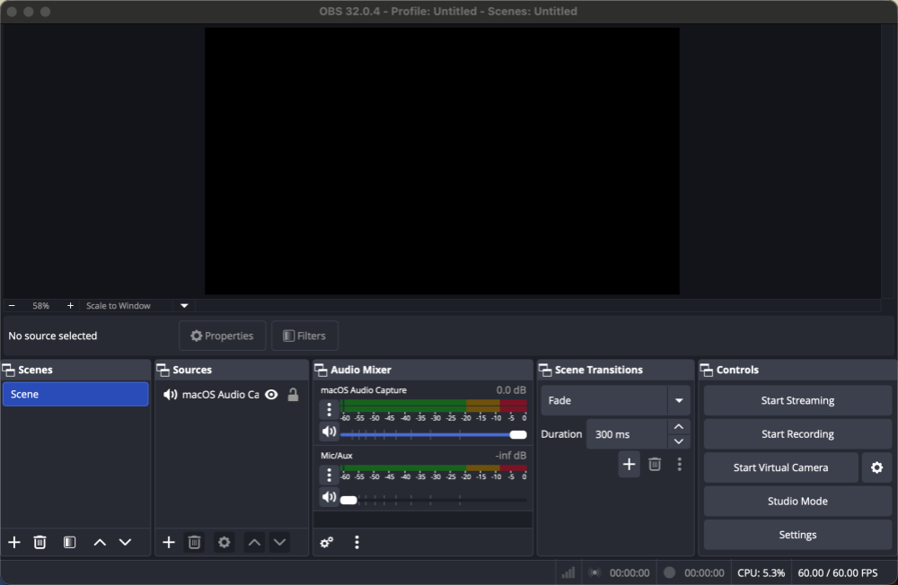Open the Audio Mixer three-dot menu
The image size is (898, 585).
(x=357, y=542)
